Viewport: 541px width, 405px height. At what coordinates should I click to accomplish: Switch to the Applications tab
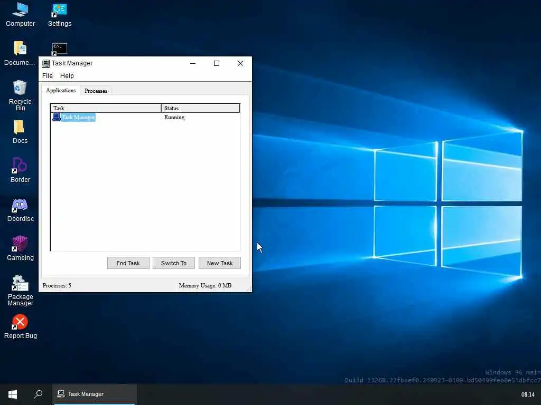click(61, 90)
